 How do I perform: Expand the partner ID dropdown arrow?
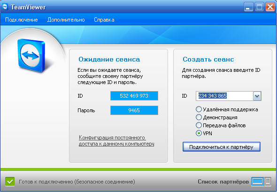tap(257, 96)
